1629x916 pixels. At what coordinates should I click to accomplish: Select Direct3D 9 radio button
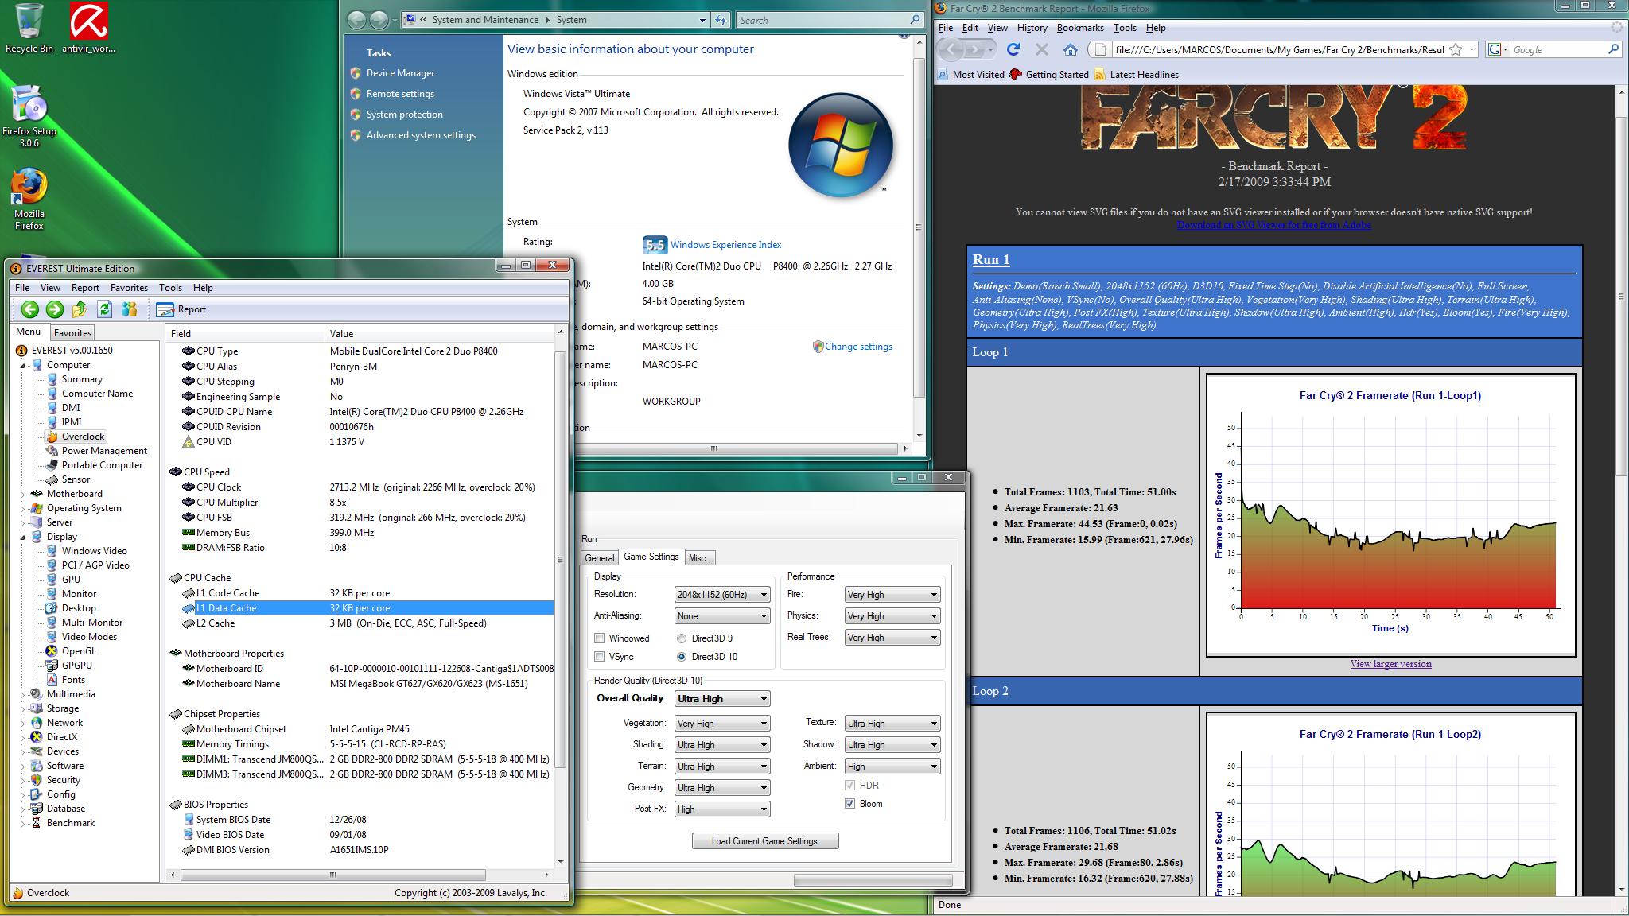(682, 638)
